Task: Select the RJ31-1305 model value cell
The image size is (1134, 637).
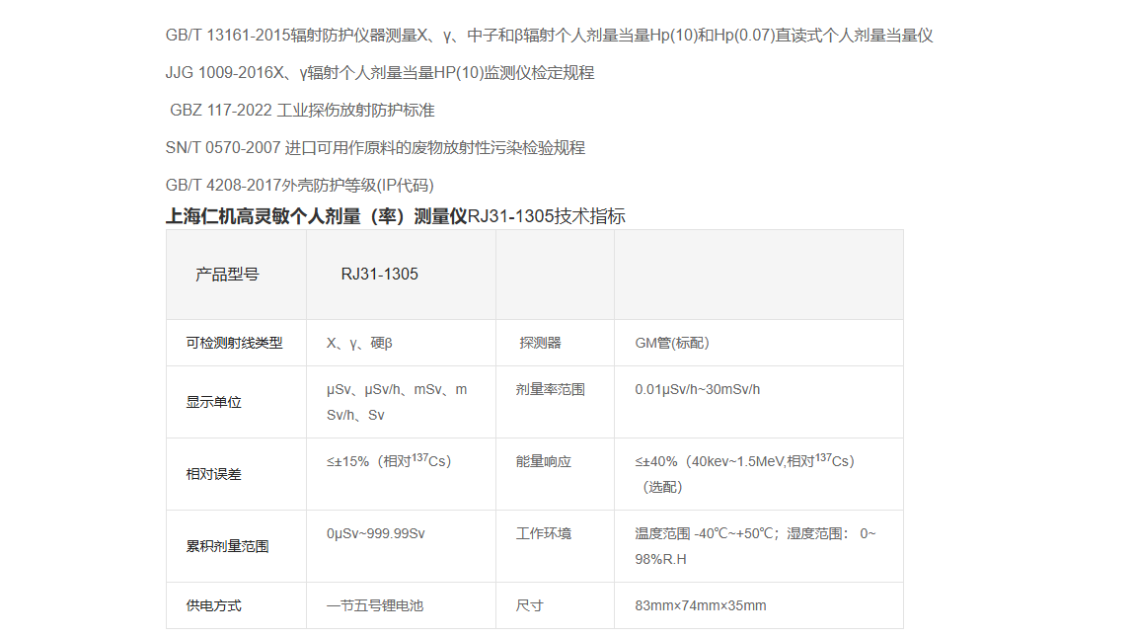Action: click(x=402, y=276)
